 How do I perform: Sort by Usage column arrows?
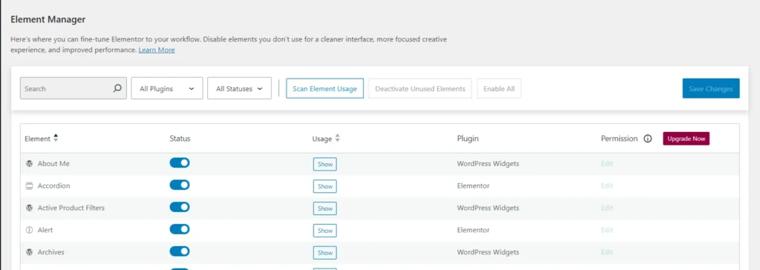(x=338, y=138)
